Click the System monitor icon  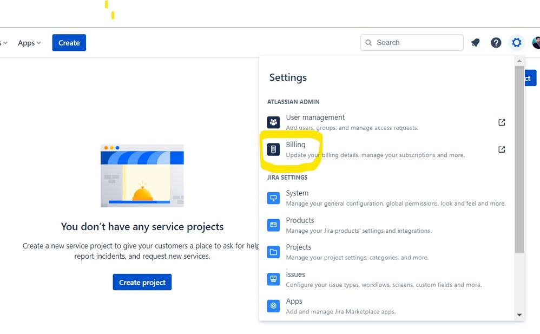[273, 198]
